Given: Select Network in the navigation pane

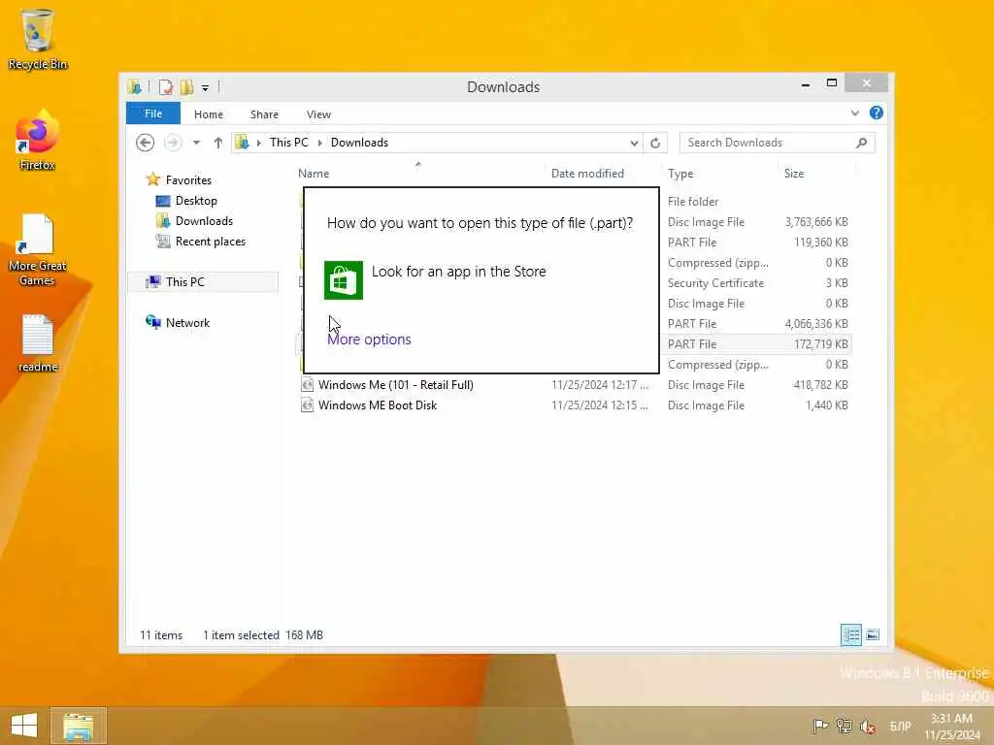Looking at the screenshot, I should 187,322.
